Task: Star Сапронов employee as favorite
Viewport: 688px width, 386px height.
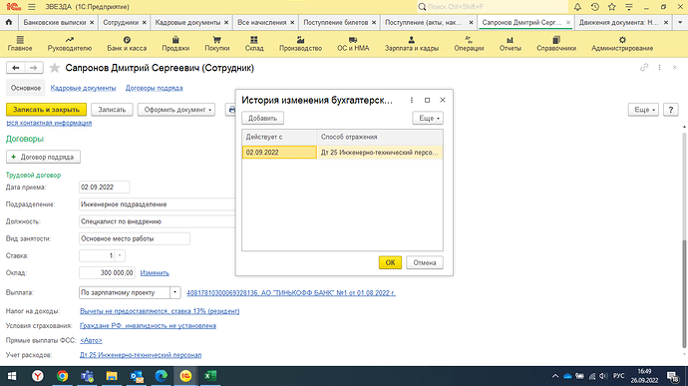Action: click(55, 68)
